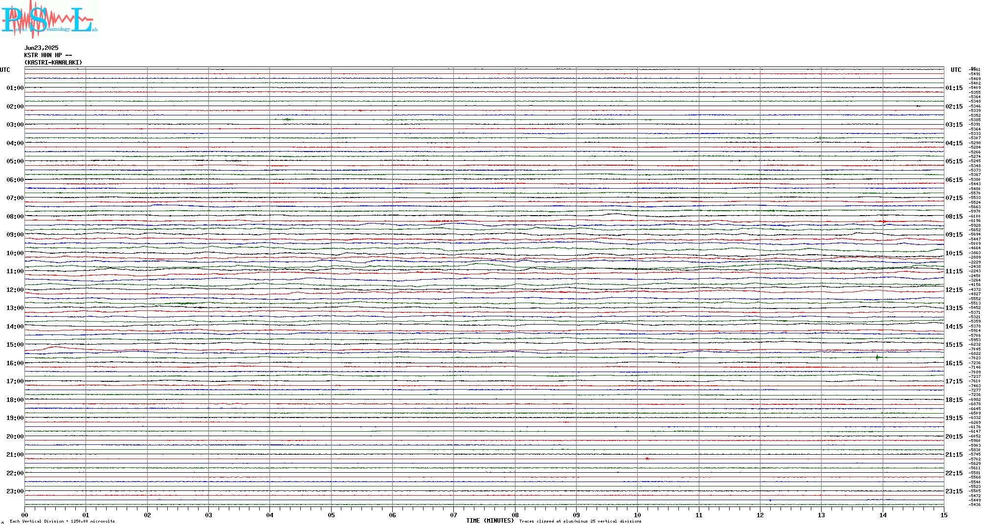Select the station header KSTR HHN HP --

(x=48, y=55)
